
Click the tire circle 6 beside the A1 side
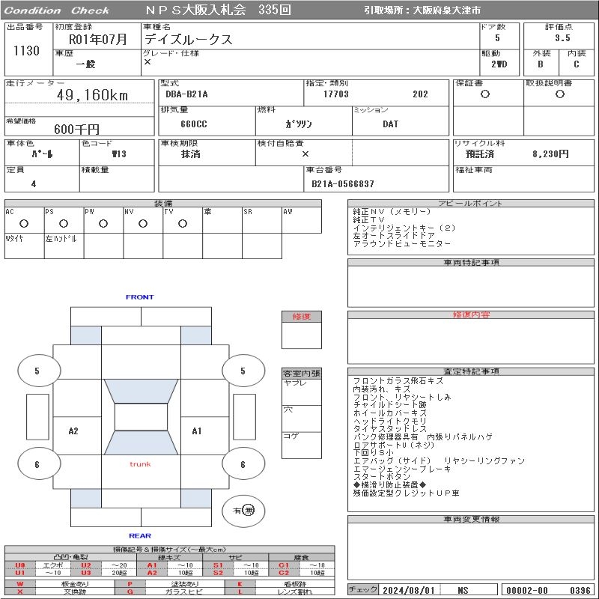click(x=243, y=464)
